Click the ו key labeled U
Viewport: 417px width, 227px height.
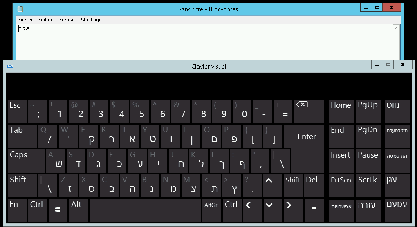(170, 136)
